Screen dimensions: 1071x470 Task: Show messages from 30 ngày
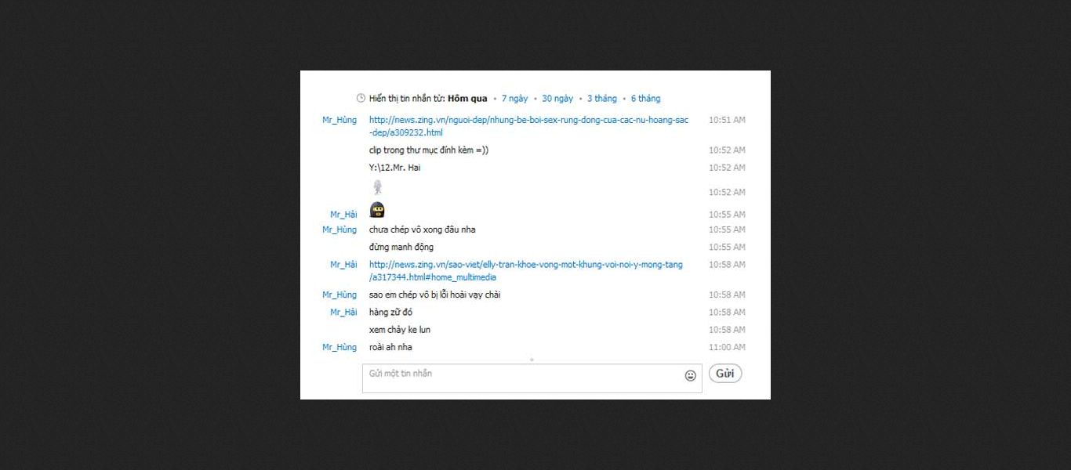click(x=557, y=99)
